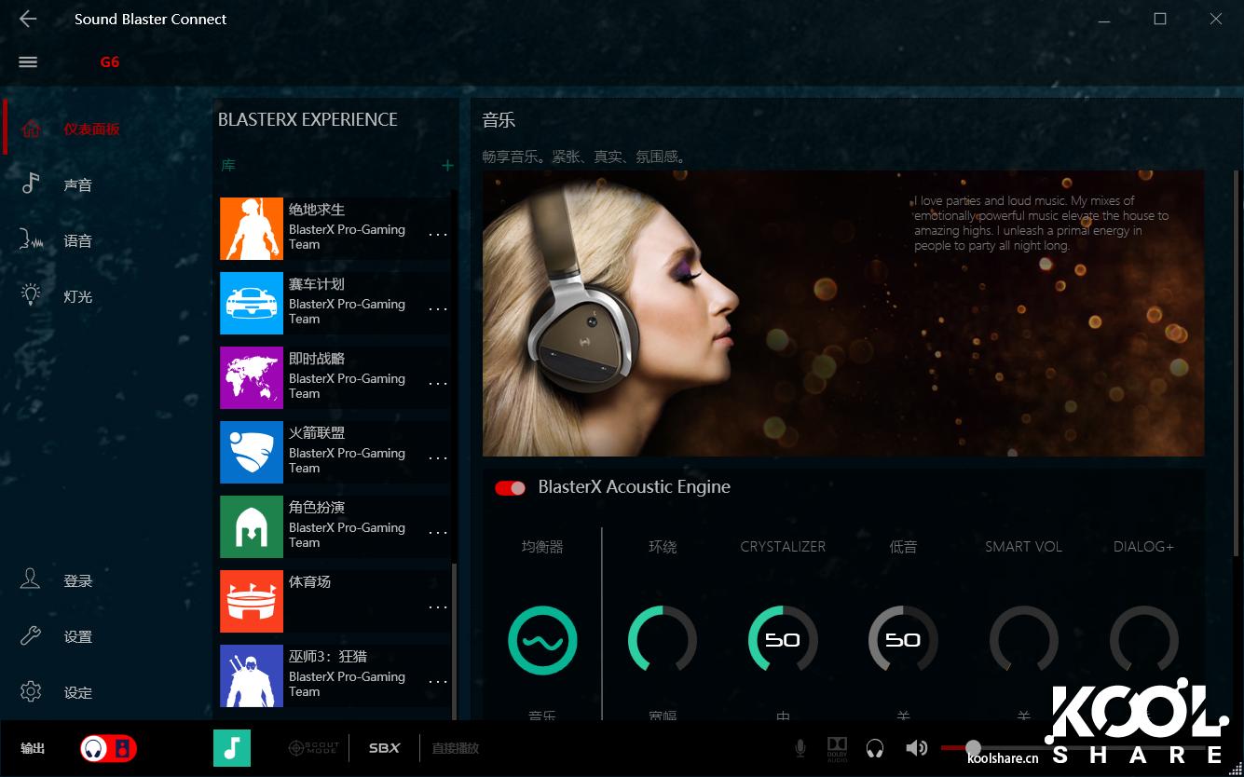Image resolution: width=1244 pixels, height=777 pixels.
Task: Select the 火箭联盟 profile icon
Action: click(252, 452)
